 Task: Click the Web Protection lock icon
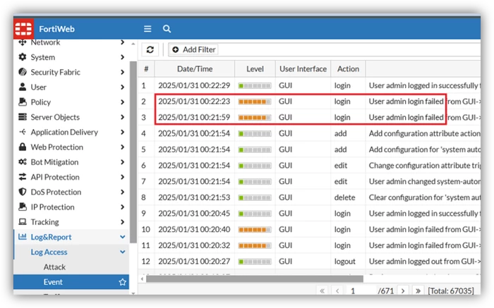(x=23, y=147)
